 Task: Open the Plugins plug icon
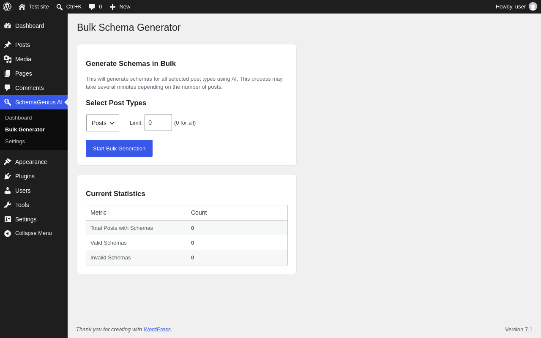point(8,176)
